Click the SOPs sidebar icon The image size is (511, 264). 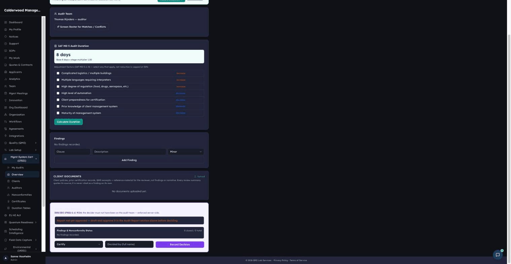tap(5, 51)
